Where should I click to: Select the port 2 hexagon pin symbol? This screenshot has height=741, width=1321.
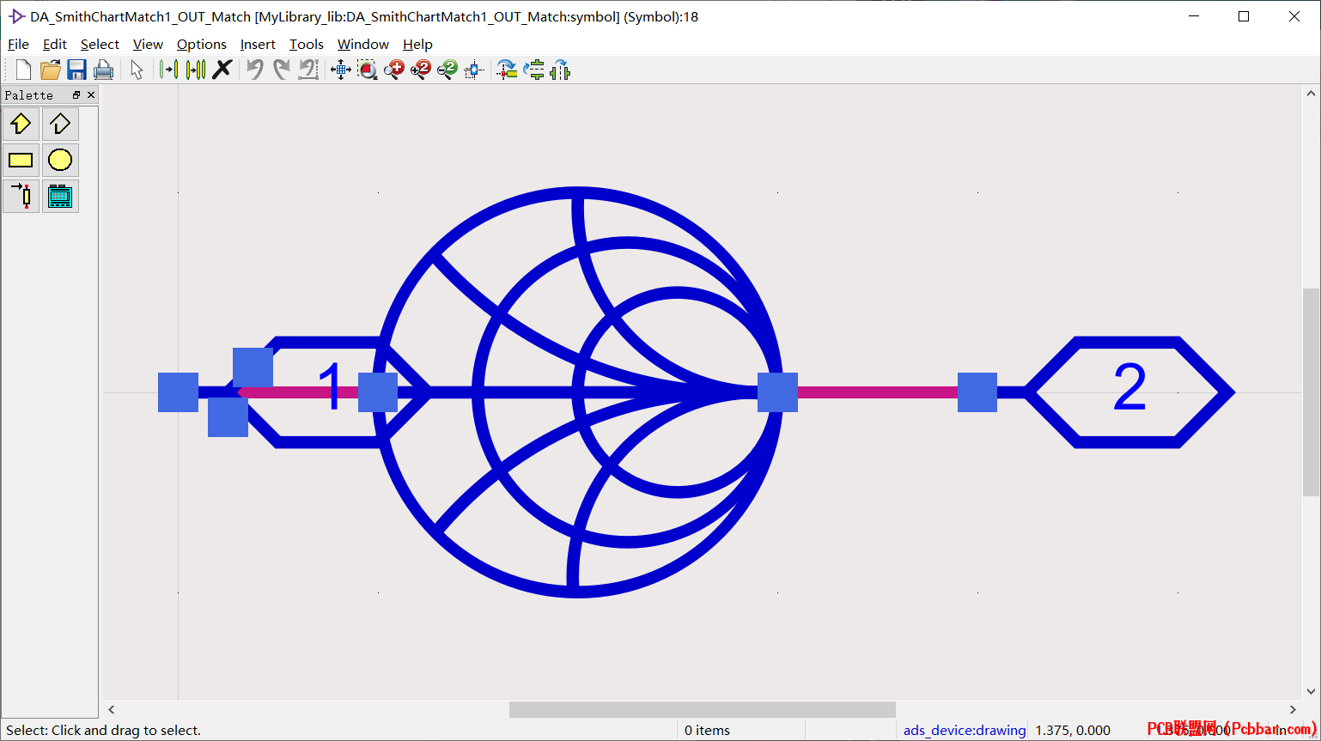(x=1129, y=392)
